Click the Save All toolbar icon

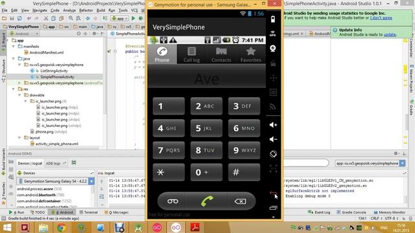coord(12,18)
